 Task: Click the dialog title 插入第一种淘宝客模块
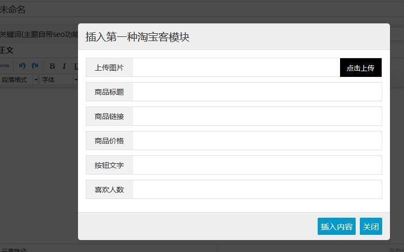pos(138,37)
